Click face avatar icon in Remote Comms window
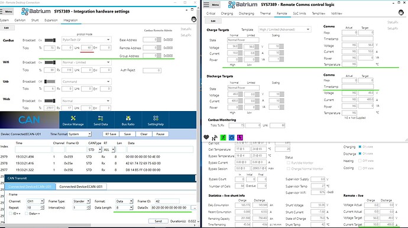 point(401,12)
